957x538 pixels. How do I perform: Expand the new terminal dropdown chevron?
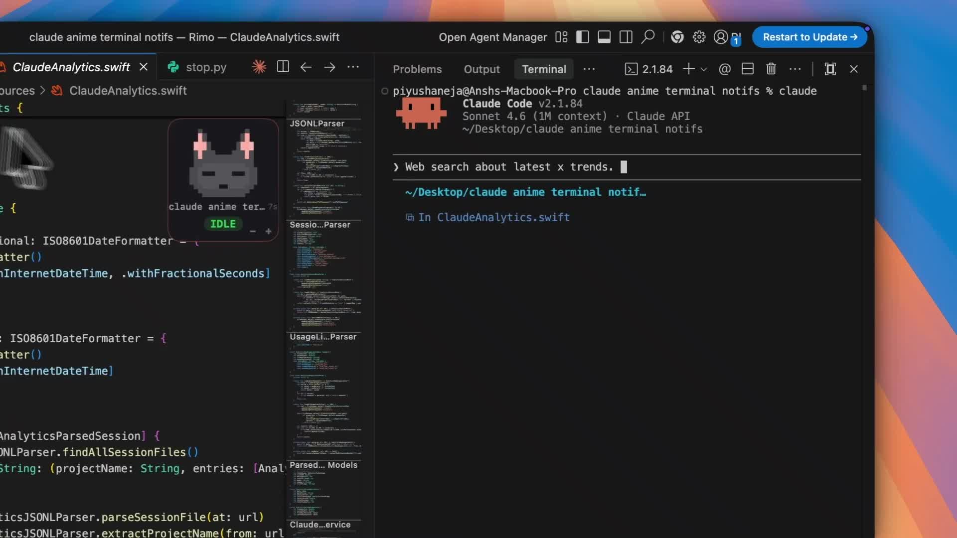tap(704, 69)
